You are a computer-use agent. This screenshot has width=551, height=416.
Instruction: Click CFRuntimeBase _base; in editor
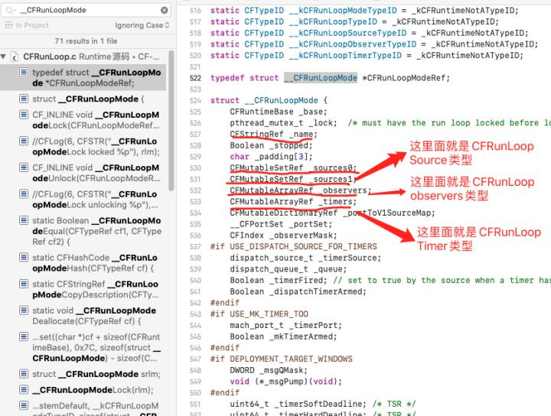click(279, 112)
